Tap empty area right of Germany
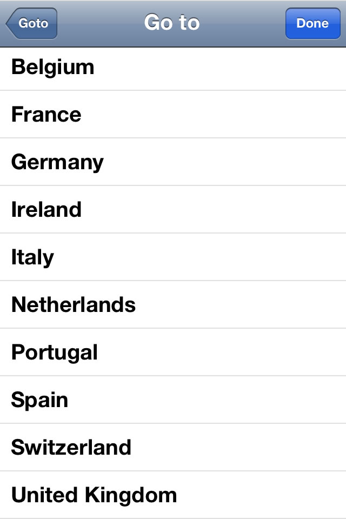346x519 pixels. pos(243,162)
